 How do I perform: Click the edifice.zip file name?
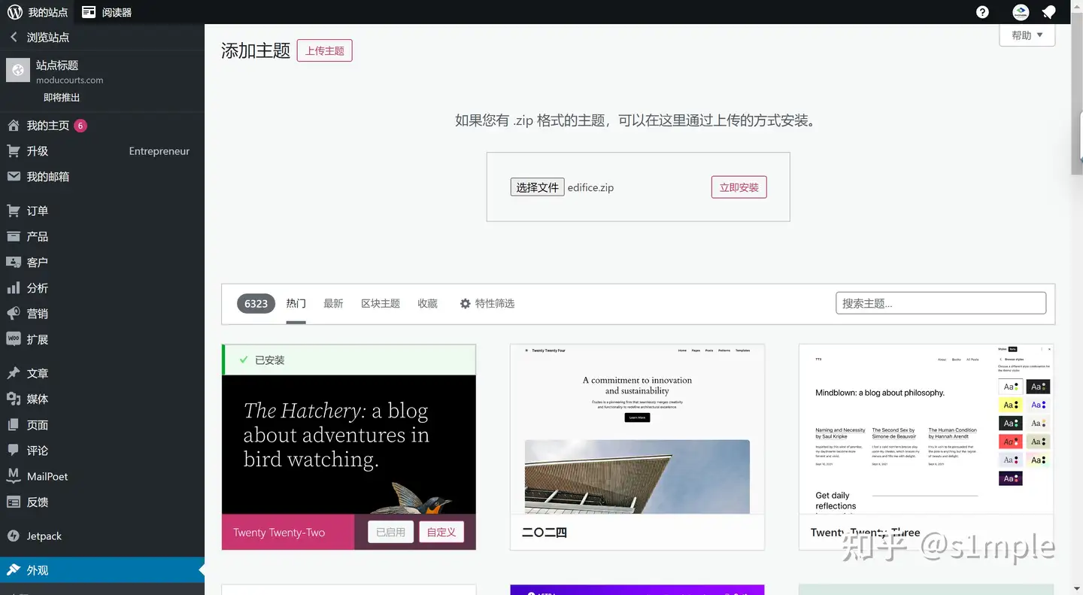[590, 187]
